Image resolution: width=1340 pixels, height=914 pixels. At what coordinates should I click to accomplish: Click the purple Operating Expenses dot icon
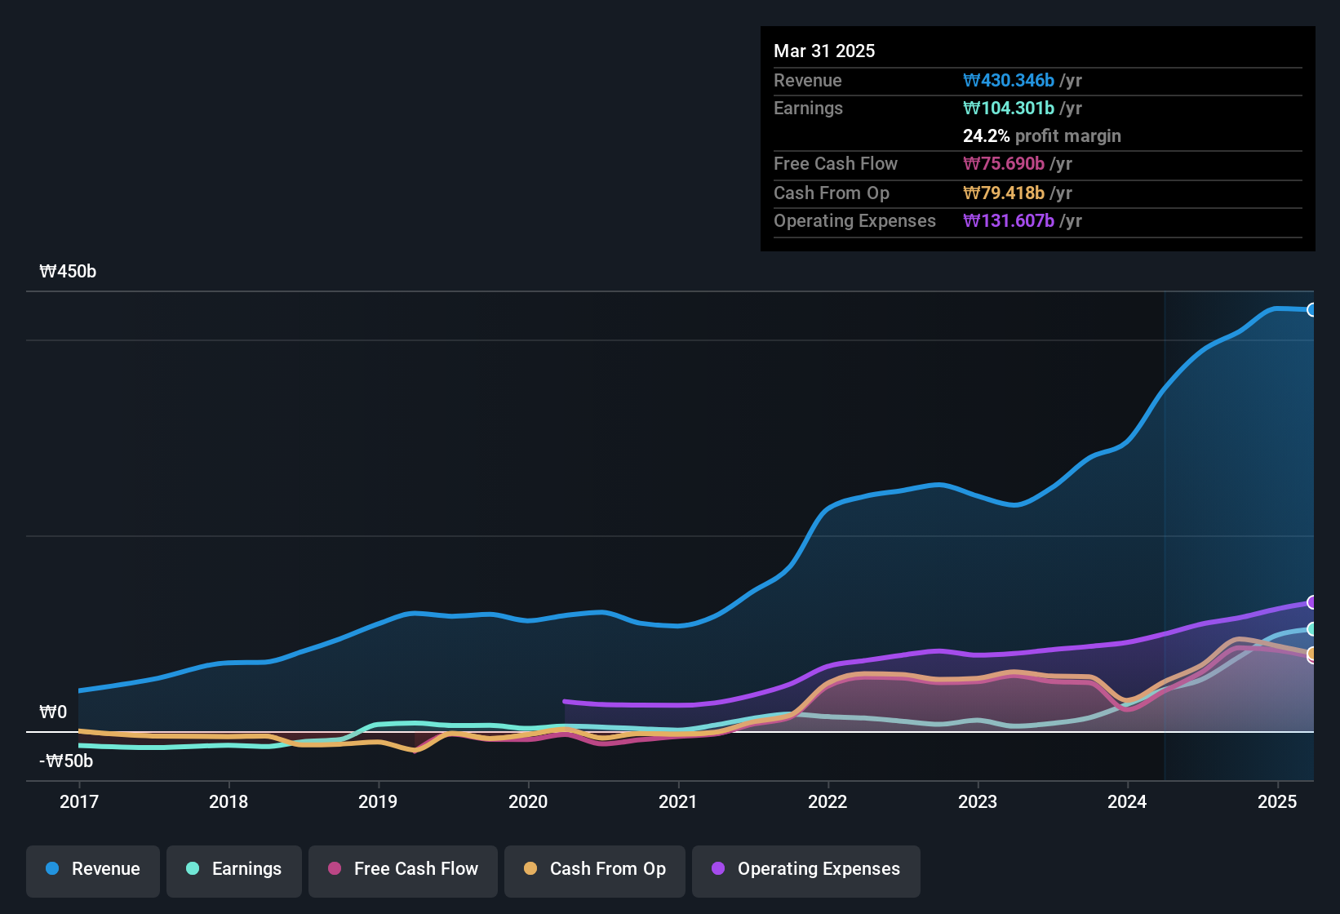click(717, 869)
